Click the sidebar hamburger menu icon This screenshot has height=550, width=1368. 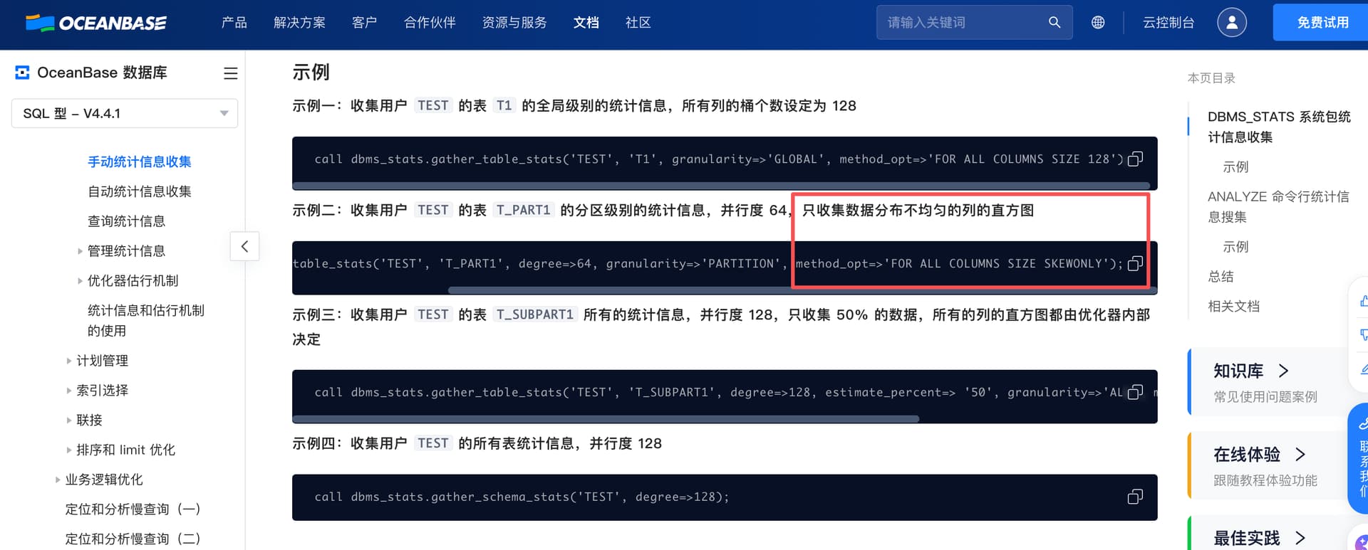click(x=231, y=73)
